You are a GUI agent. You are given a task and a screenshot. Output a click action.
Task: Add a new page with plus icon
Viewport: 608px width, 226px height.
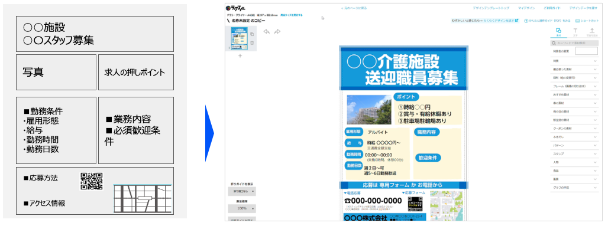coord(240,55)
